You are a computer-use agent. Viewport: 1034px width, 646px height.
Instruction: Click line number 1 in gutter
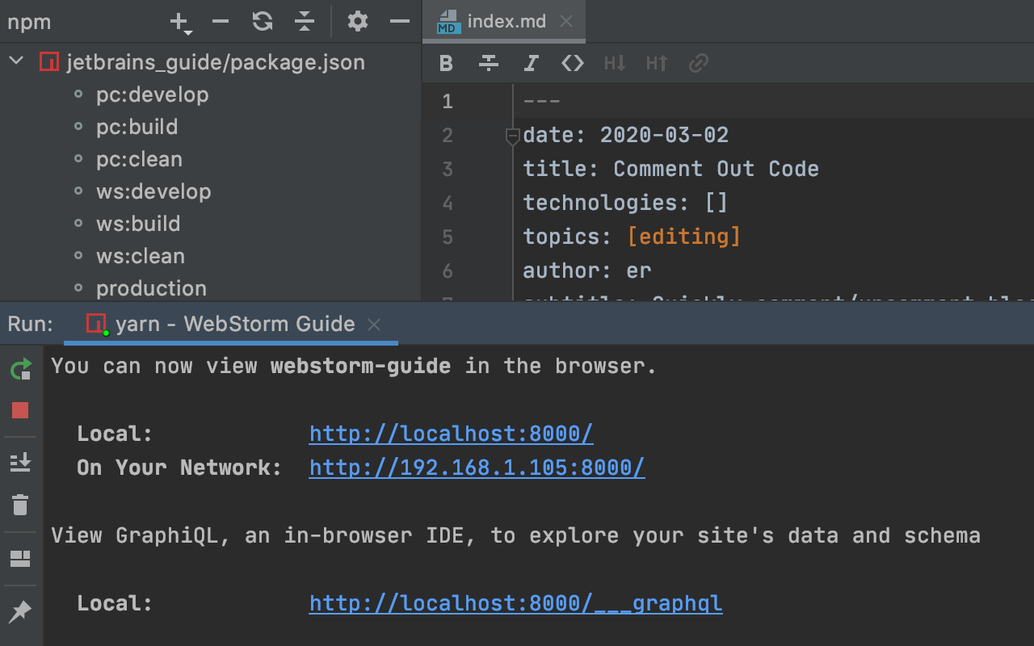pos(448,102)
